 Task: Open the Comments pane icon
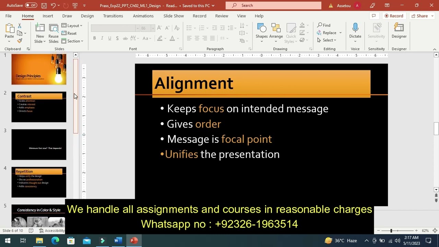tap(373, 16)
